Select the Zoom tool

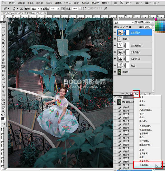click(3, 111)
